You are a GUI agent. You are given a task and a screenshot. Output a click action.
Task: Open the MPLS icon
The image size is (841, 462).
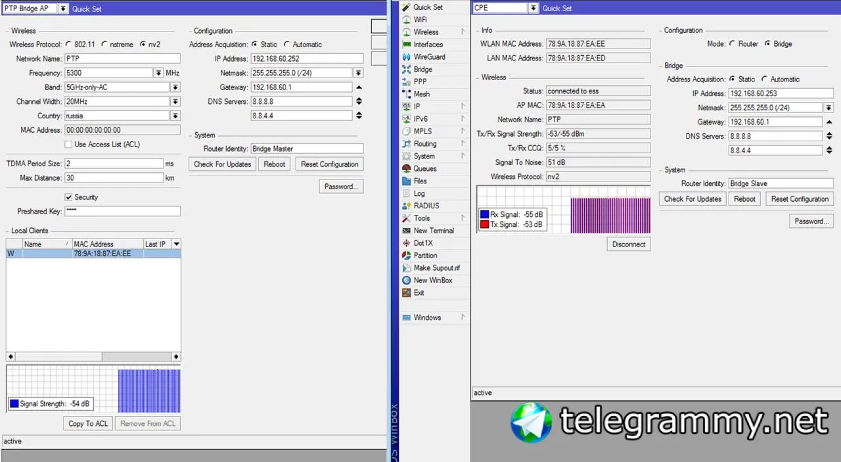coord(407,131)
